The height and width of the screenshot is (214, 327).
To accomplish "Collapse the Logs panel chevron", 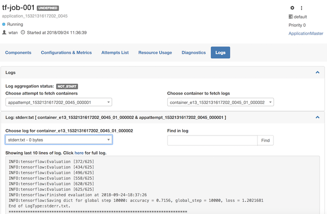I will (x=317, y=72).
